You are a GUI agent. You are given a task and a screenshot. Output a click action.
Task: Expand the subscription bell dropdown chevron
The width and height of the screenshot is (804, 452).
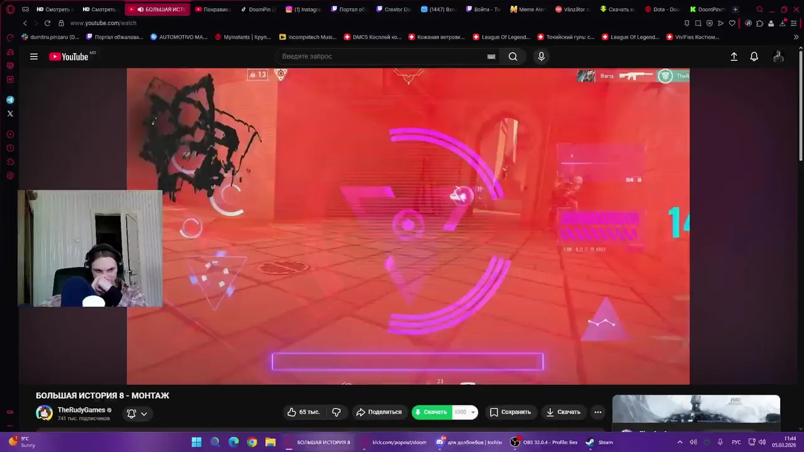point(144,414)
